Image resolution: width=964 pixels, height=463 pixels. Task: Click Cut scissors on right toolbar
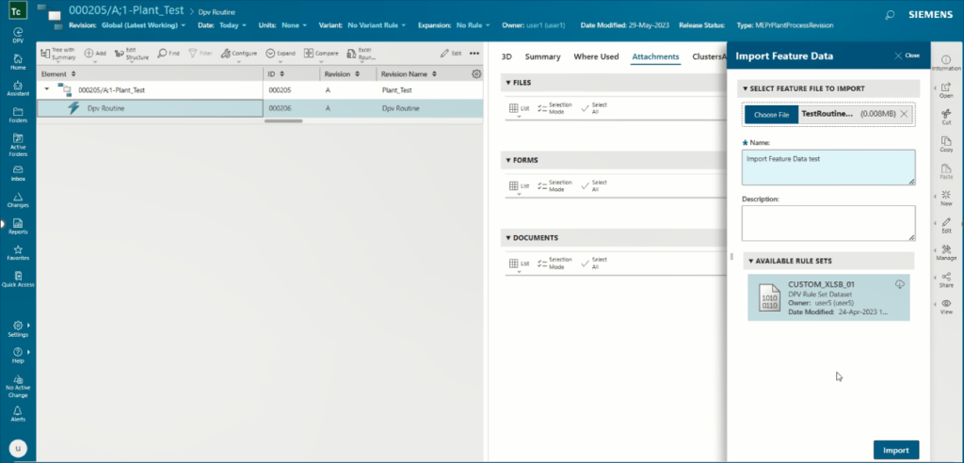point(946,117)
